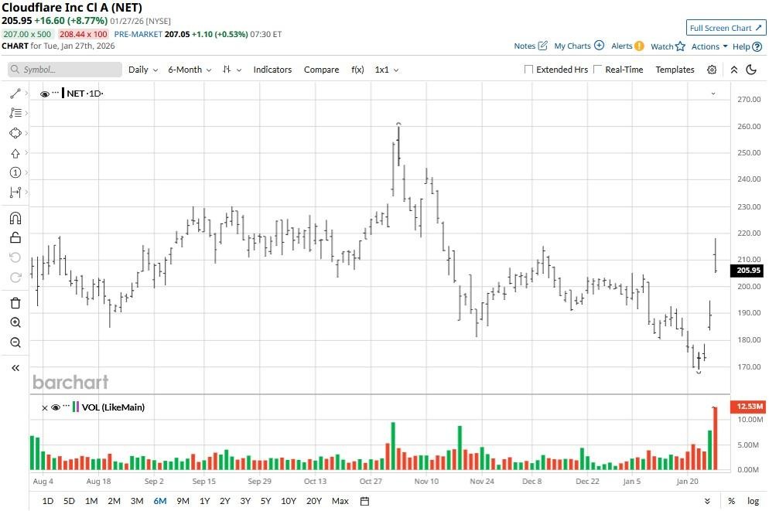Image resolution: width=769 pixels, height=511 pixels.
Task: Enable the Extended Hrs checkbox
Action: click(x=528, y=70)
